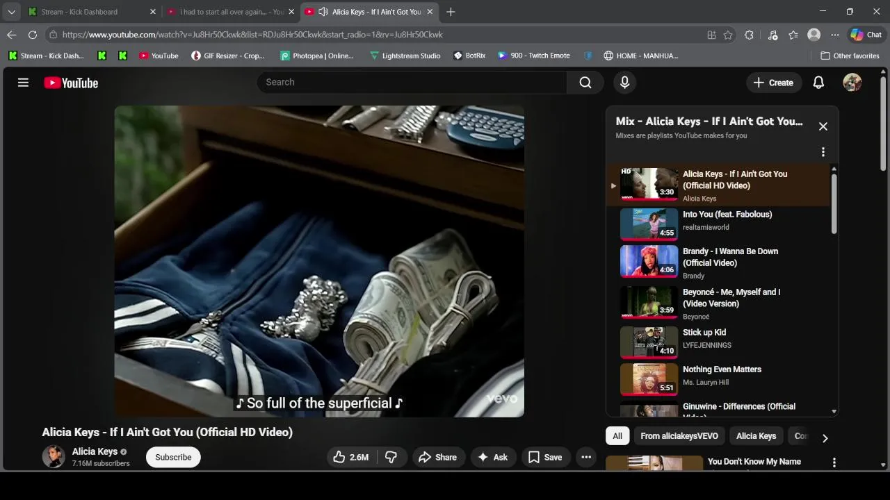This screenshot has width=890, height=500.
Task: Click the YouTube search field
Action: click(x=412, y=83)
